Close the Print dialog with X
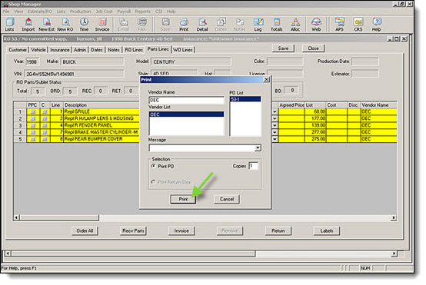 [267, 79]
